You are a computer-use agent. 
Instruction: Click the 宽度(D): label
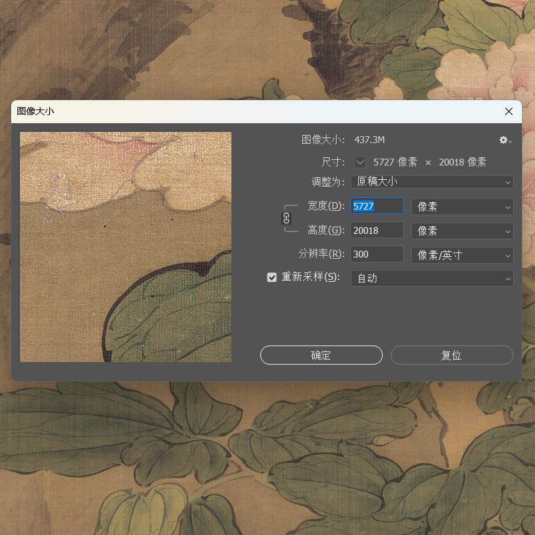pyautogui.click(x=326, y=206)
